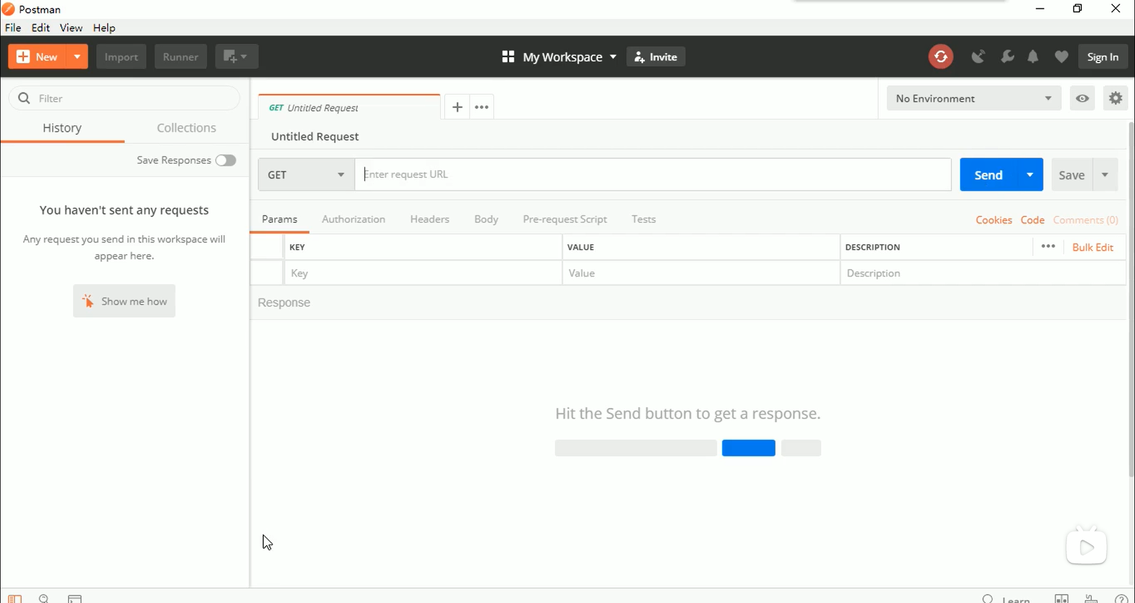Open the Code link
The image size is (1135, 603).
1033,220
